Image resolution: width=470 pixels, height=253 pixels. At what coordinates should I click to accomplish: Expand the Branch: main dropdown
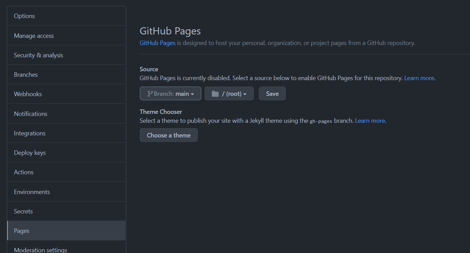coord(171,93)
